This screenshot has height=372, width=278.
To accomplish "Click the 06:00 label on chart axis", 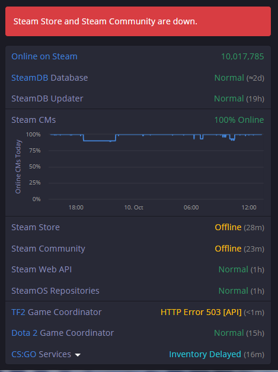I will (191, 207).
